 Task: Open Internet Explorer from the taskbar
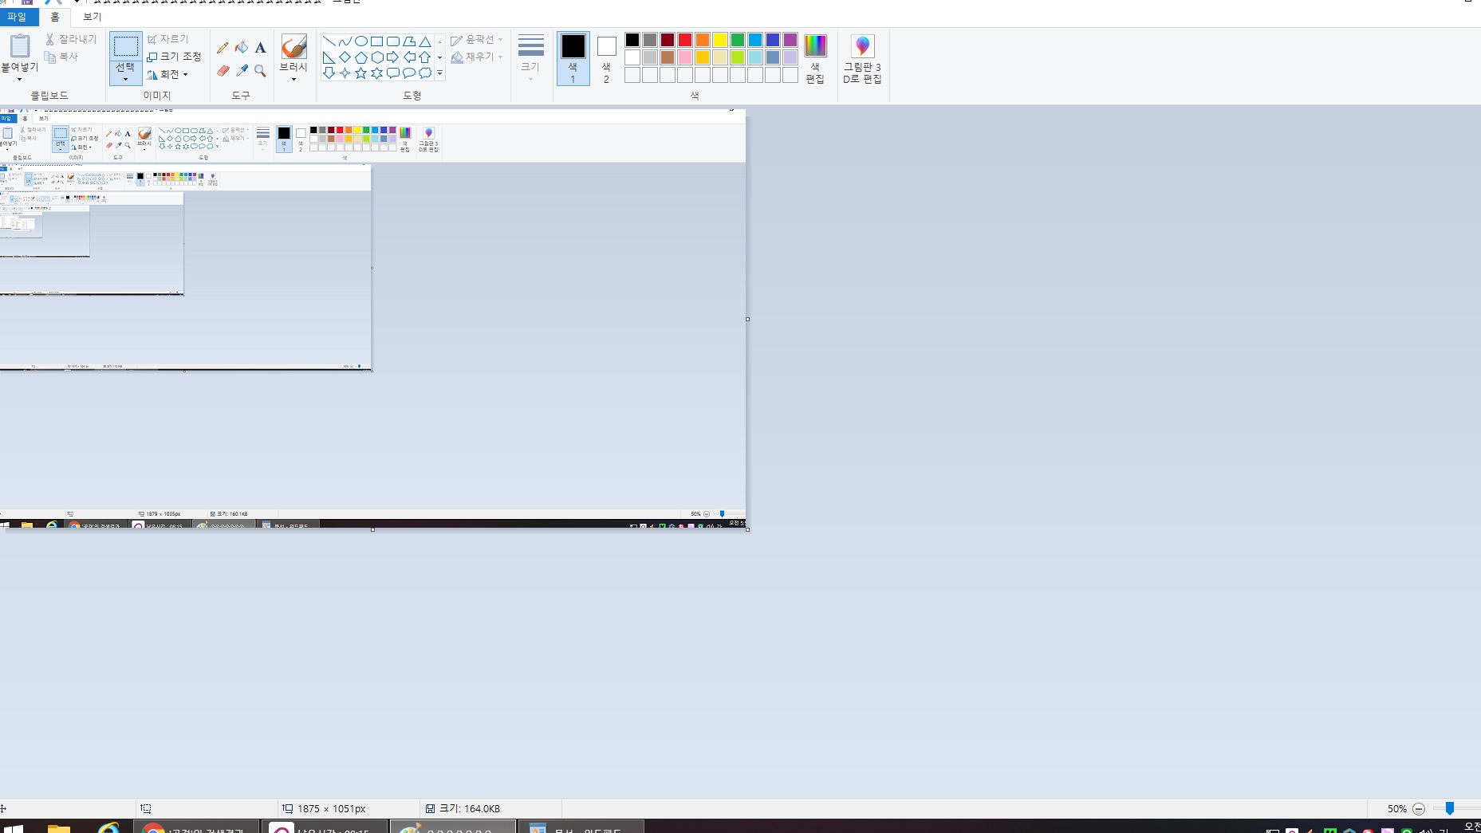[x=108, y=828]
